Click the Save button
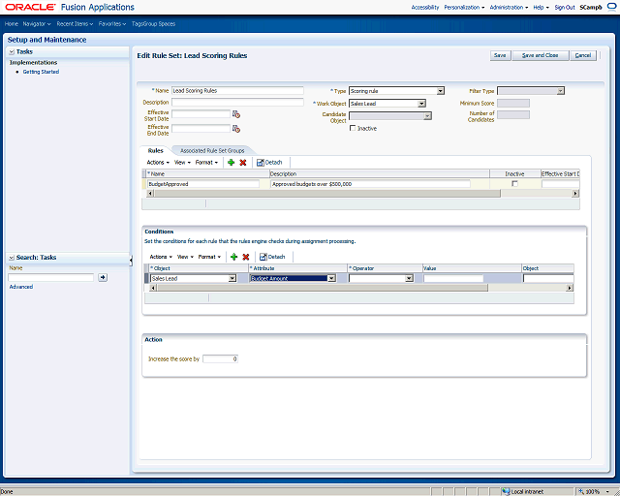 500,55
